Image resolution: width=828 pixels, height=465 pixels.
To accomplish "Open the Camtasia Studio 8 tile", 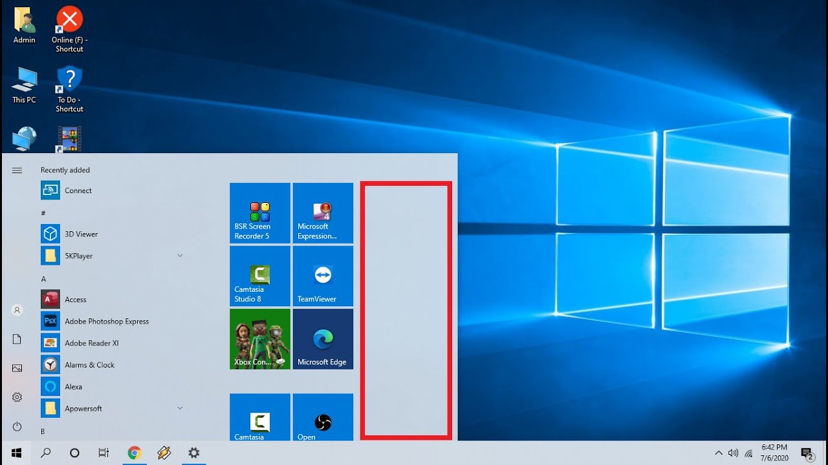I will coord(260,276).
